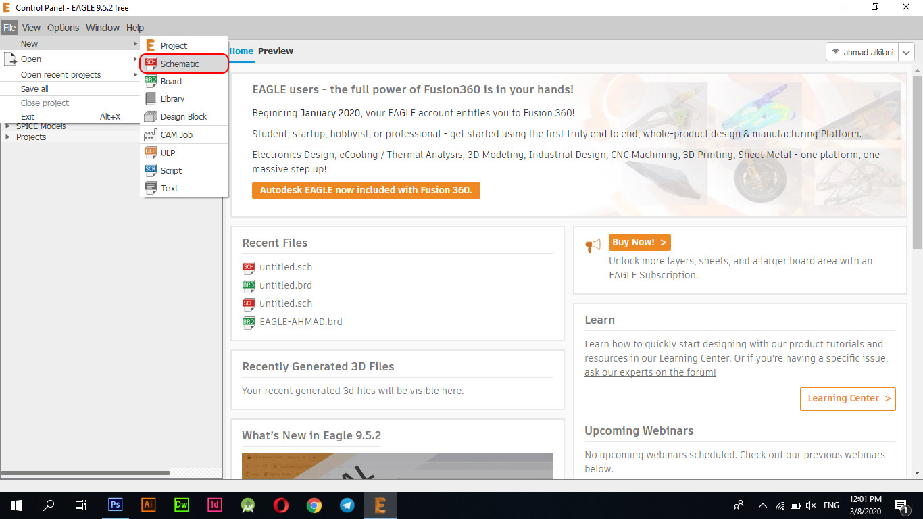Open the Options menu

[63, 28]
